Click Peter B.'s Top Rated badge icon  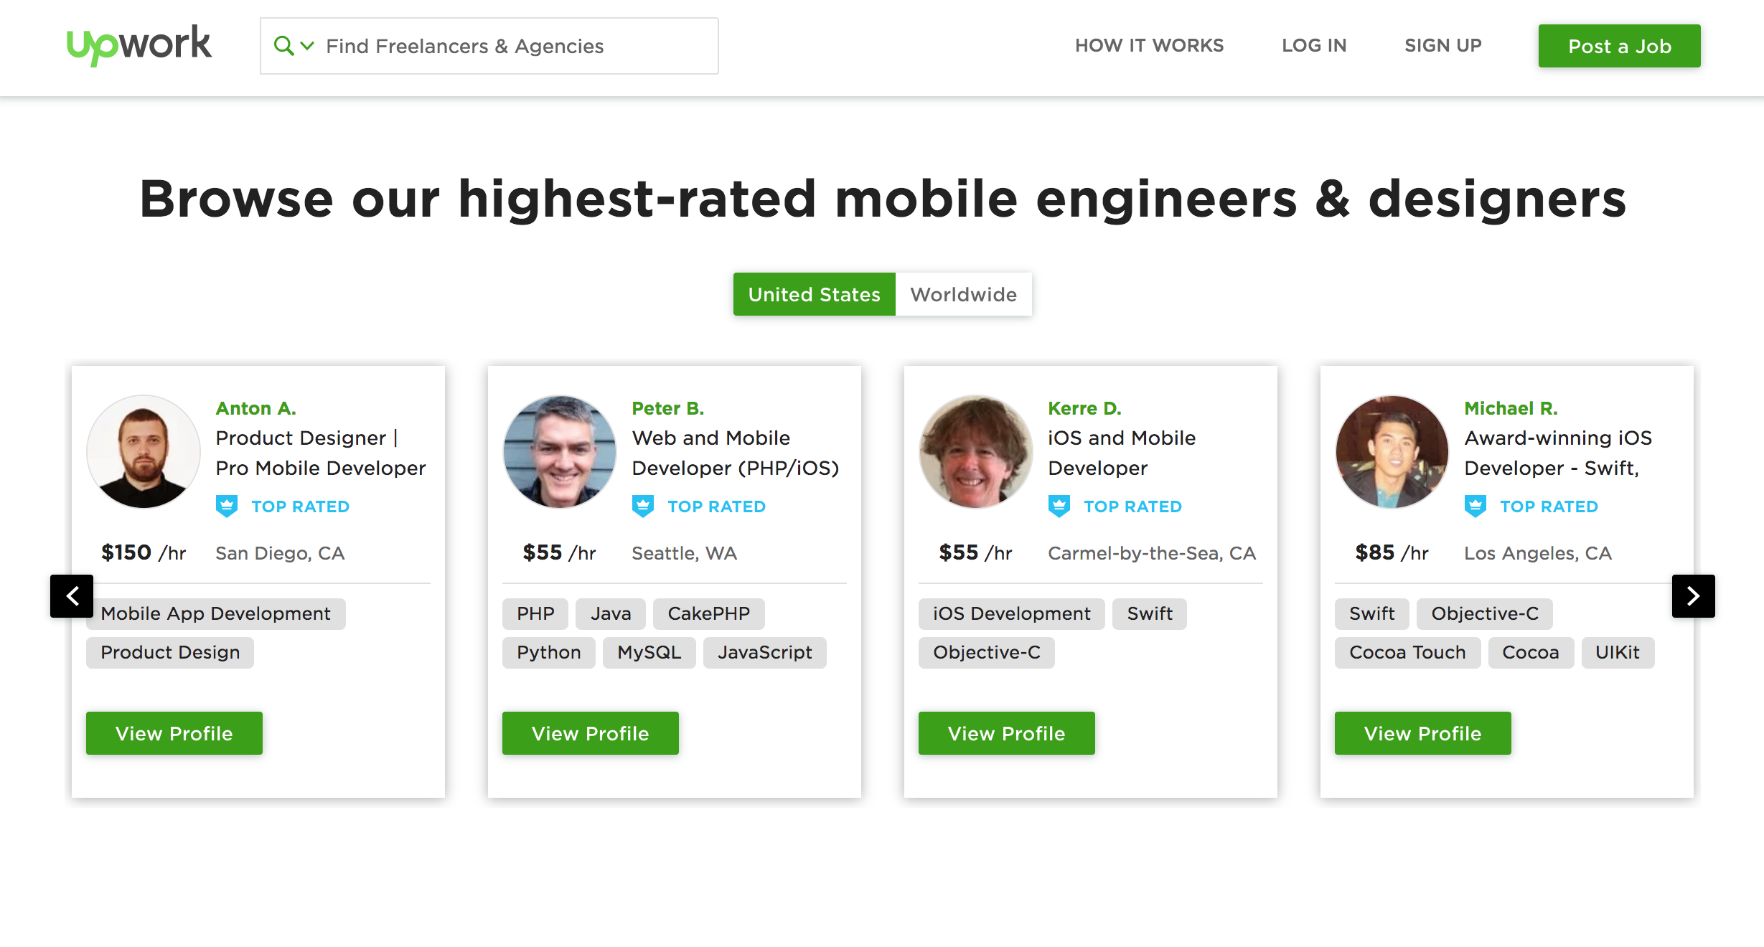643,507
